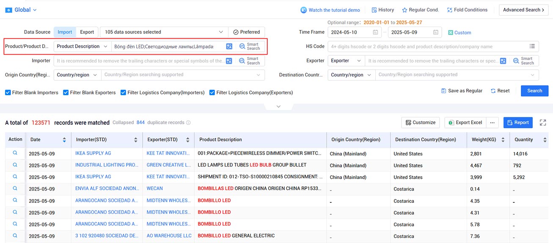This screenshot has height=243, width=553.
Task: Click the translate icon in Exporter field
Action: pos(503,61)
